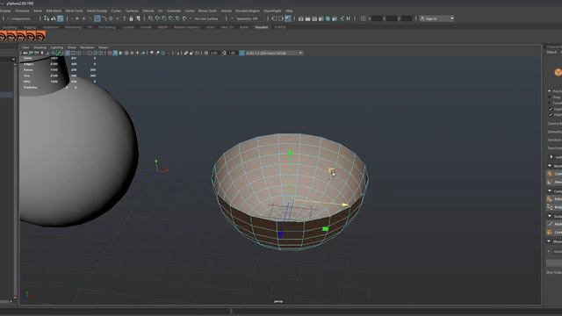Click the No Live Surface field

(x=206, y=18)
